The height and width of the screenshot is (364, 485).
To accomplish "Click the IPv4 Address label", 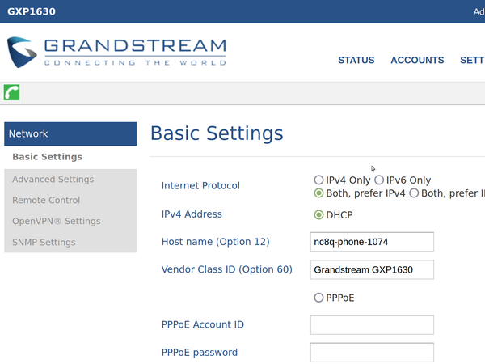I will pyautogui.click(x=192, y=214).
